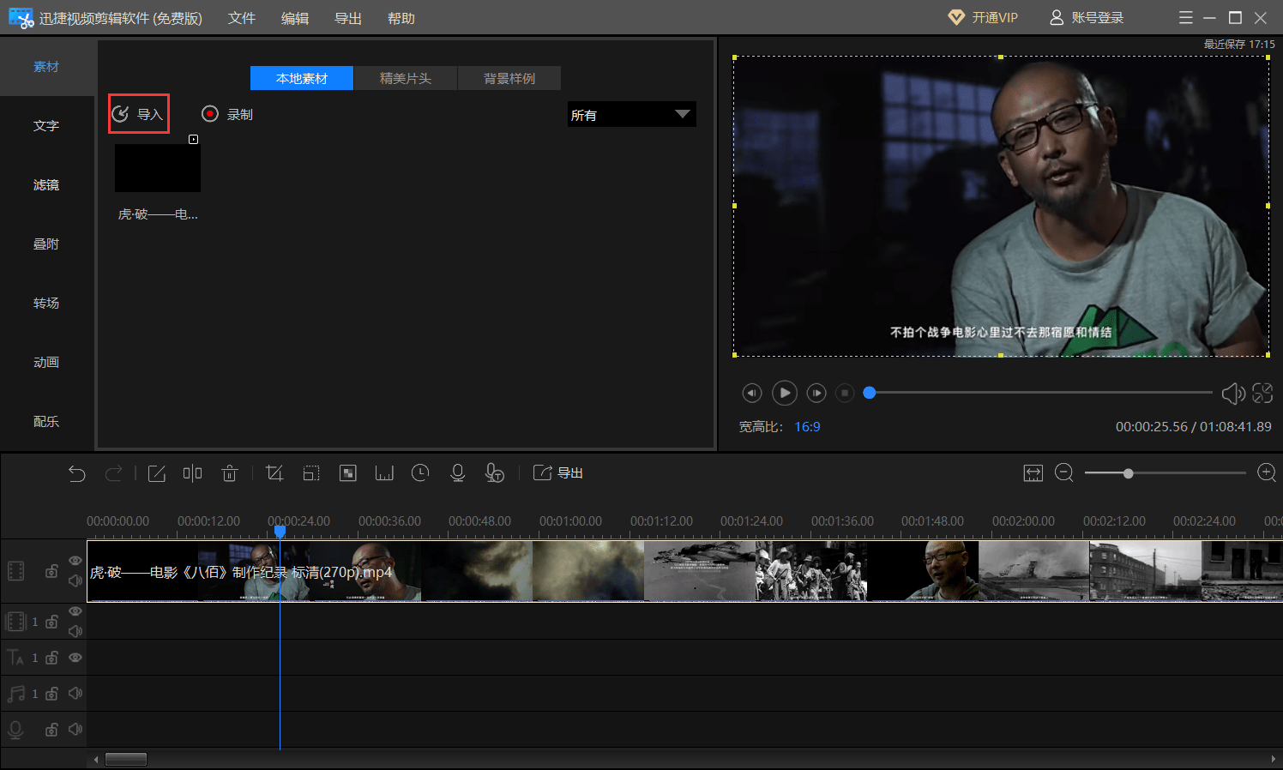Mute picture-in-picture track 1 audio
The height and width of the screenshot is (770, 1283).
point(75,632)
